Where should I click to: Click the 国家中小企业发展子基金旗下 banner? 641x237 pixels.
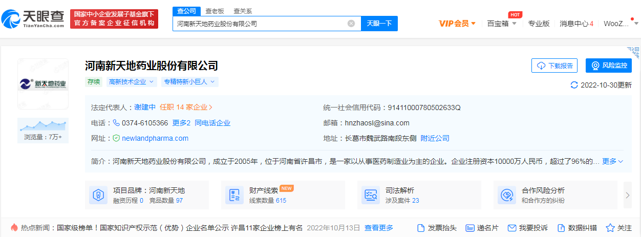pos(114,19)
